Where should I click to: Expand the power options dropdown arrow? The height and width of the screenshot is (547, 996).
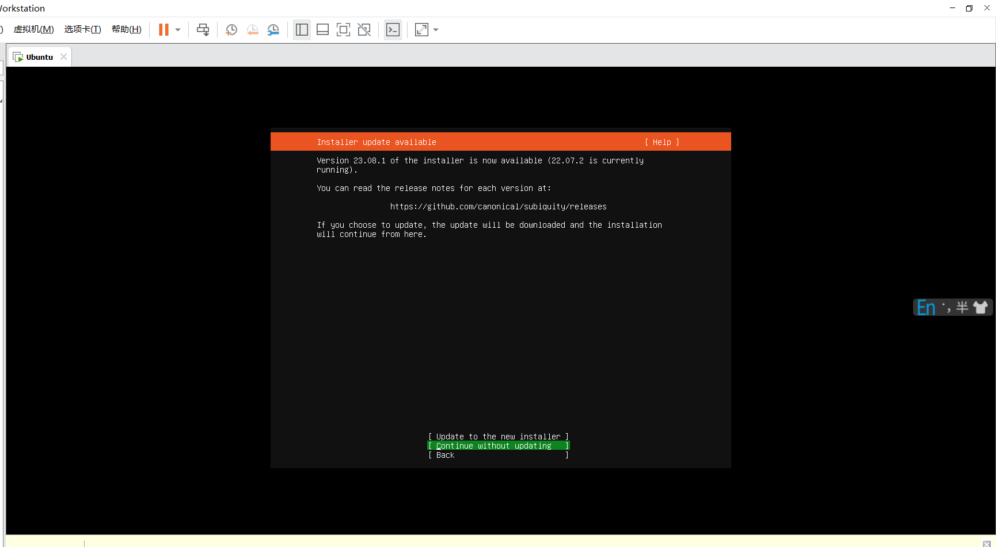point(178,30)
